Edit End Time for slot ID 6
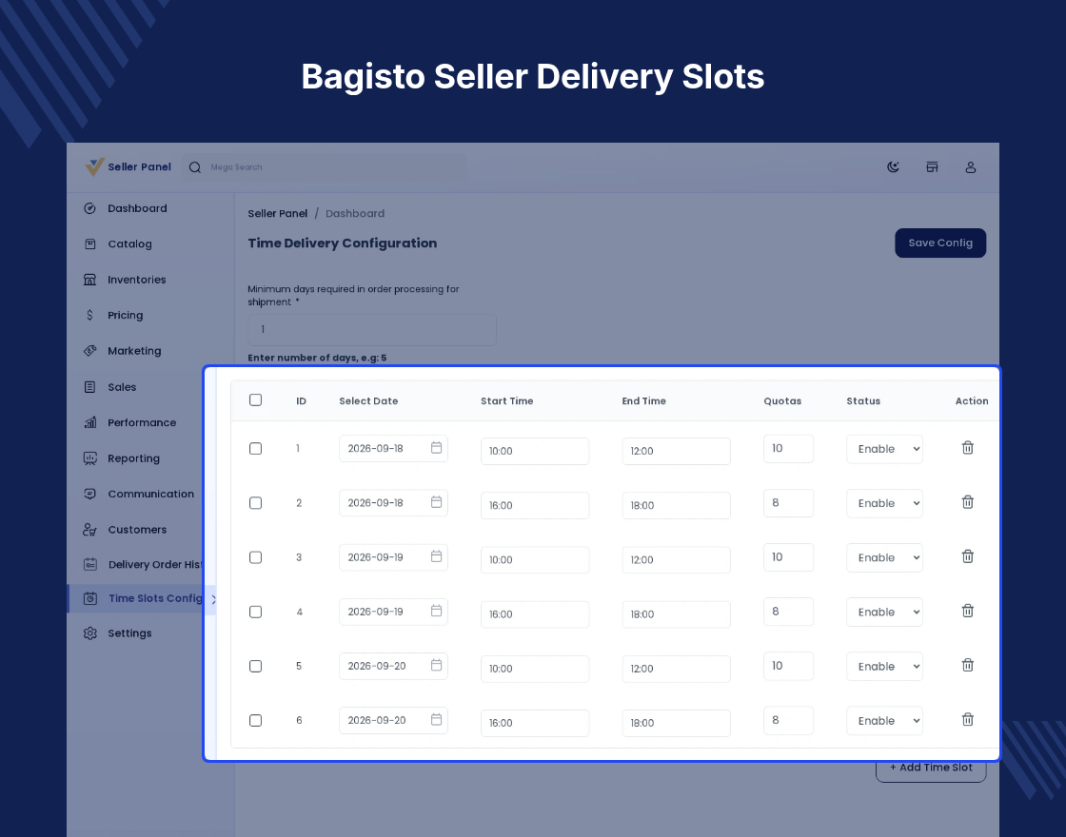Viewport: 1066px width, 837px height. click(x=677, y=723)
